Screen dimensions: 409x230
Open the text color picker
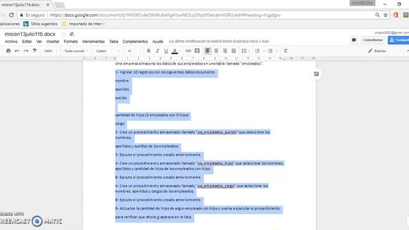coord(174,51)
